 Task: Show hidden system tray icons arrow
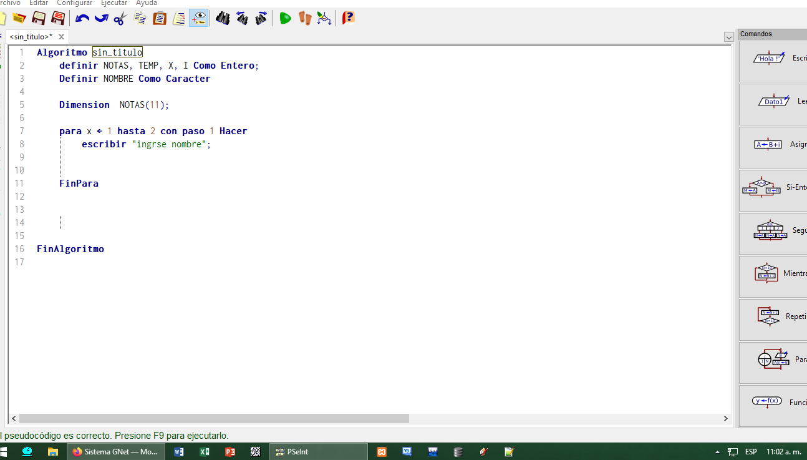pos(717,452)
